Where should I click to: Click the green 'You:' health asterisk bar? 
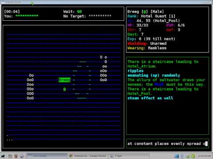tap(27, 15)
